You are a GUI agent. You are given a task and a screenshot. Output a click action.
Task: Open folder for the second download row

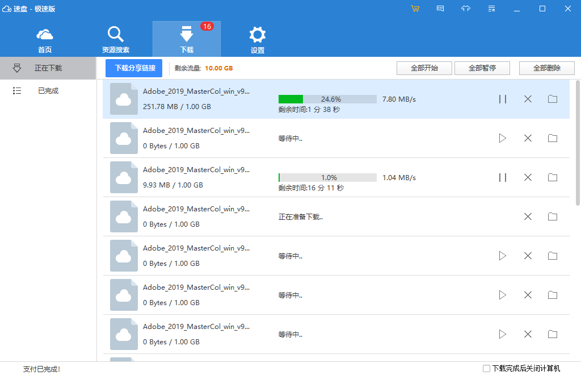click(553, 139)
